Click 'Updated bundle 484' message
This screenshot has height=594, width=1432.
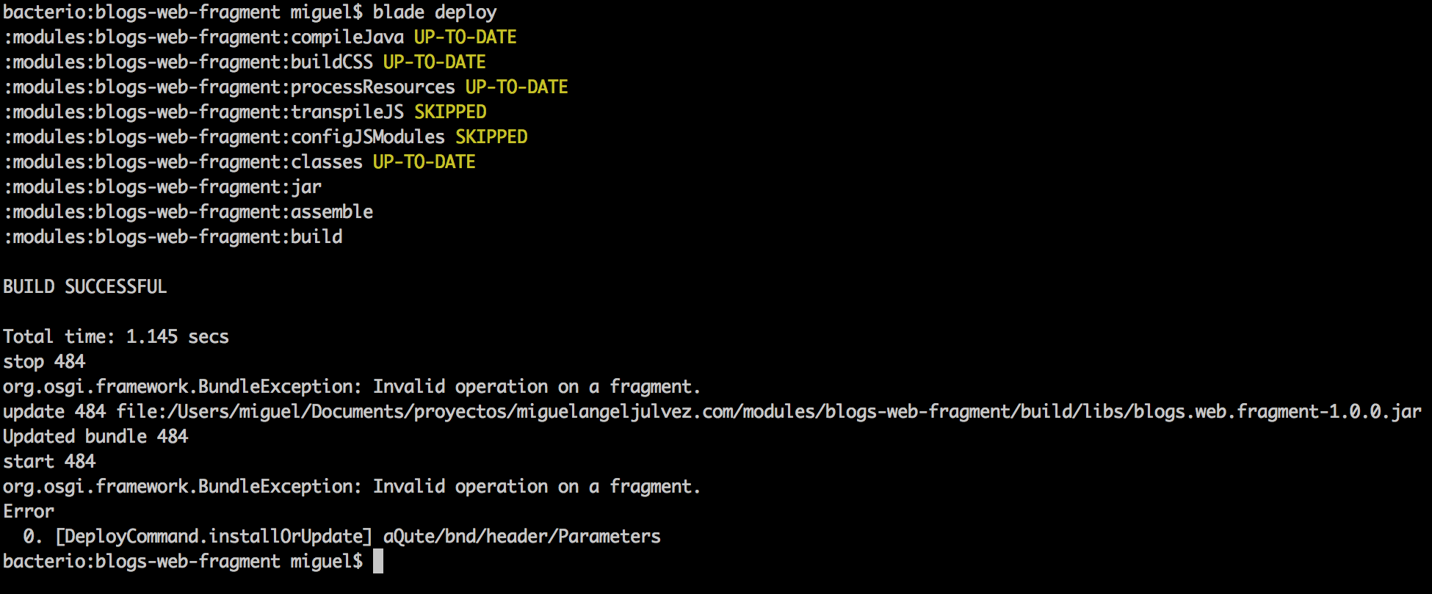coord(95,437)
